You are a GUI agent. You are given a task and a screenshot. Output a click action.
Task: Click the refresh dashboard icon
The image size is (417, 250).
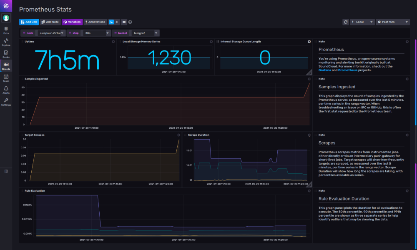(x=346, y=22)
